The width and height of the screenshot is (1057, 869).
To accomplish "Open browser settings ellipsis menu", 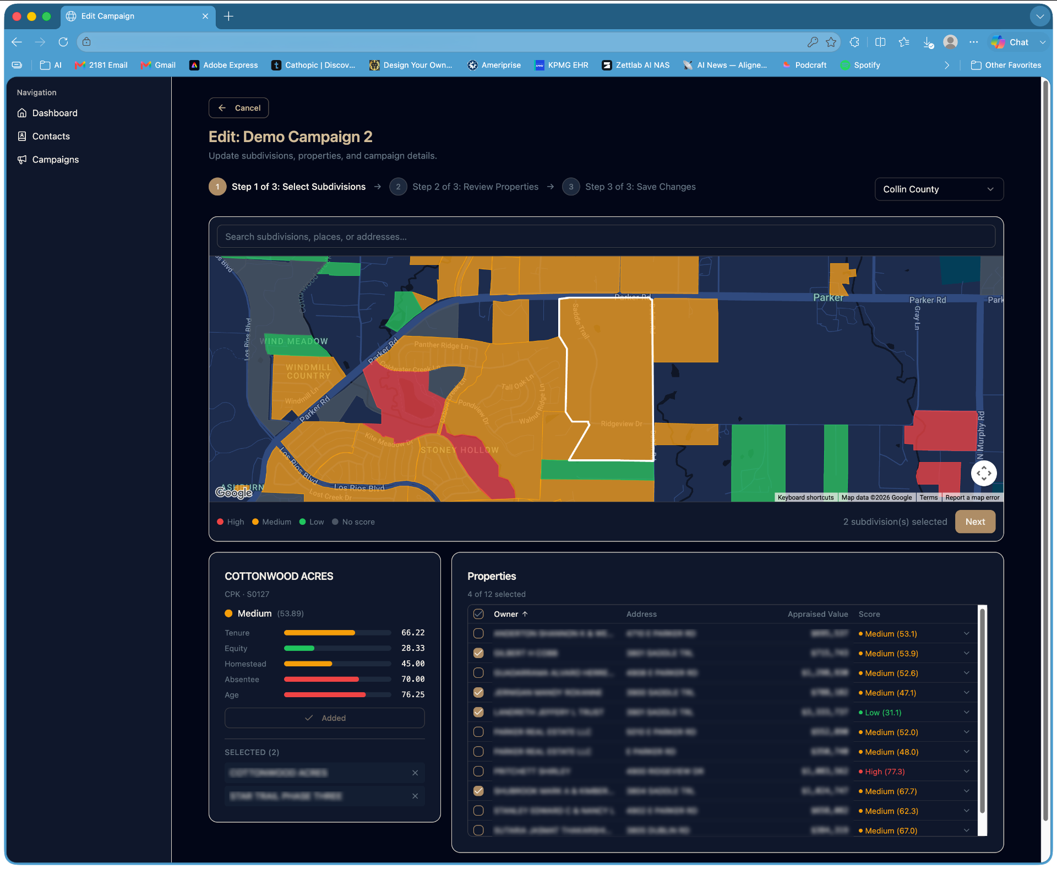I will [x=974, y=42].
